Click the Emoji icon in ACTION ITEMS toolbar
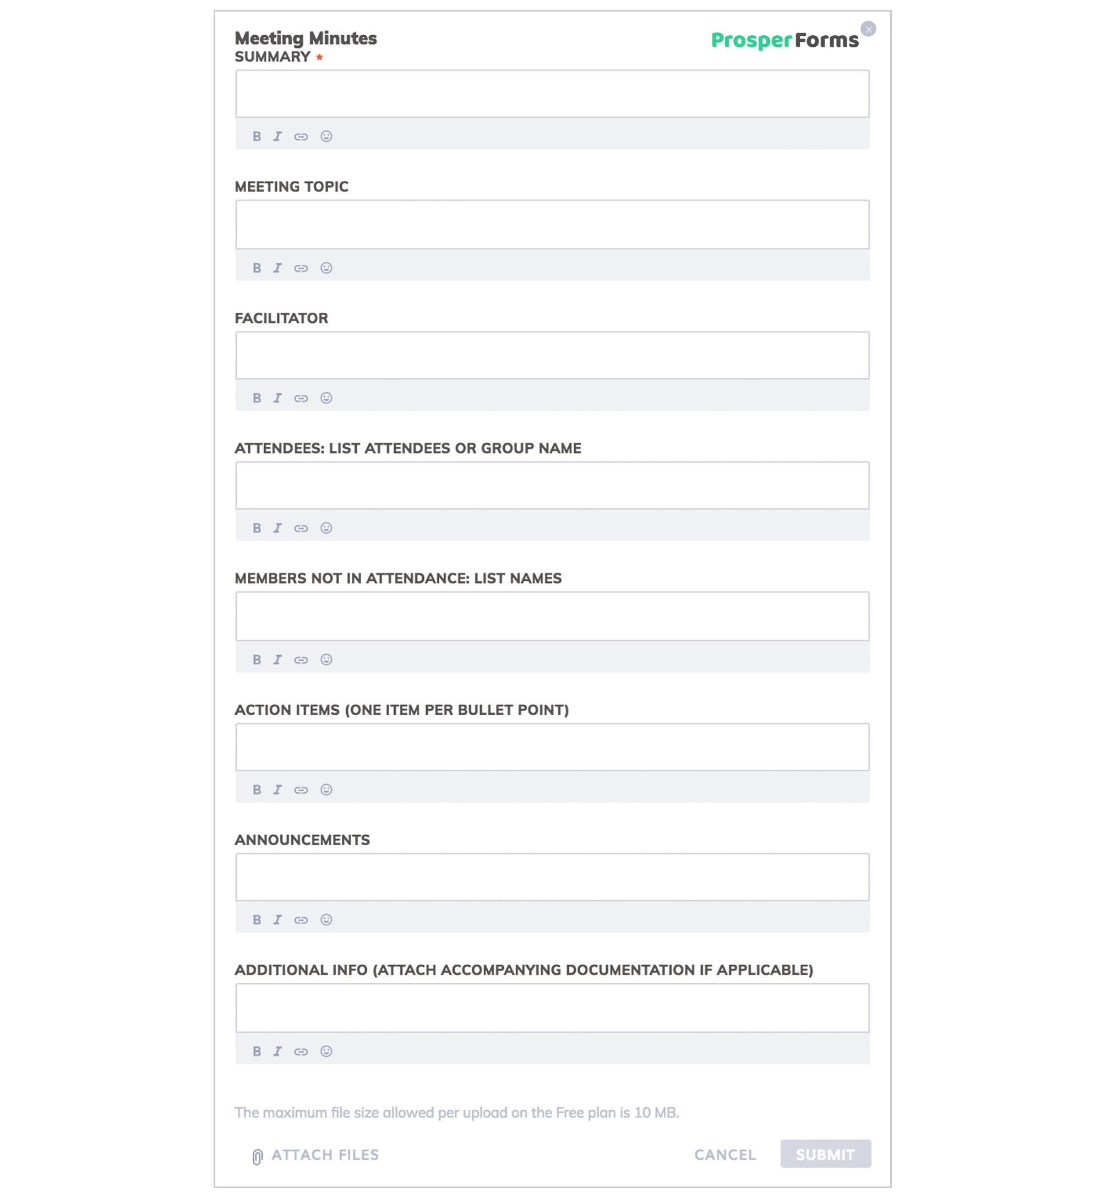This screenshot has height=1203, width=1106. tap(326, 789)
